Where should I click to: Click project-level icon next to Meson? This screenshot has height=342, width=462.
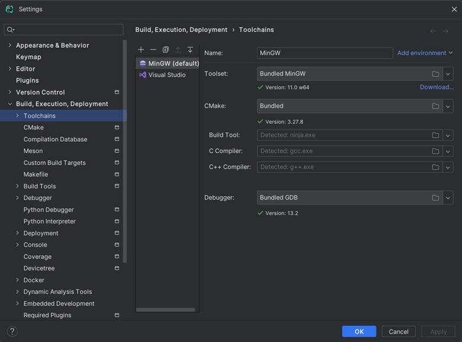117,151
